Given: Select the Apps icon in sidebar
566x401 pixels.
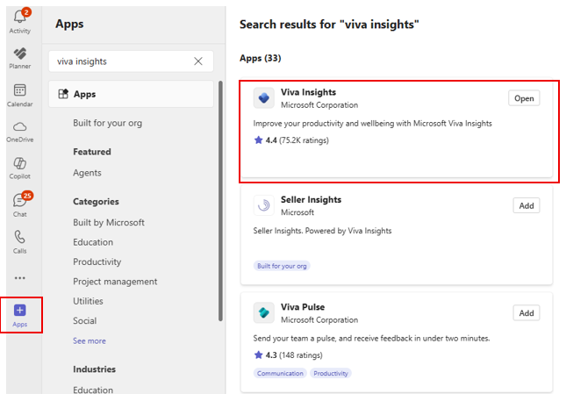Looking at the screenshot, I should coord(19,314).
